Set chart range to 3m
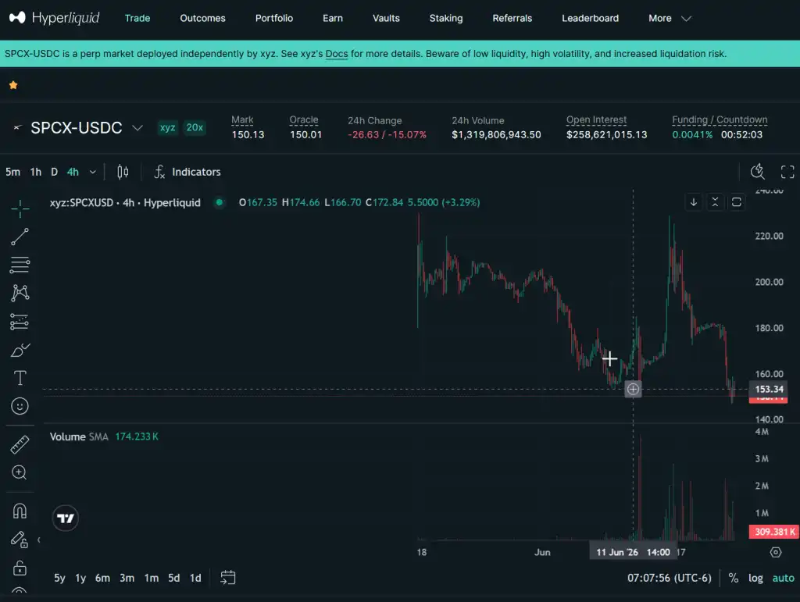 [127, 578]
